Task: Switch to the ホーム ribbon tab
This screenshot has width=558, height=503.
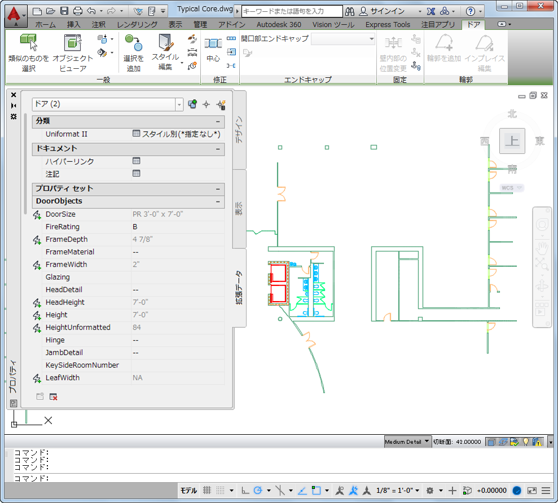Action: [x=46, y=25]
